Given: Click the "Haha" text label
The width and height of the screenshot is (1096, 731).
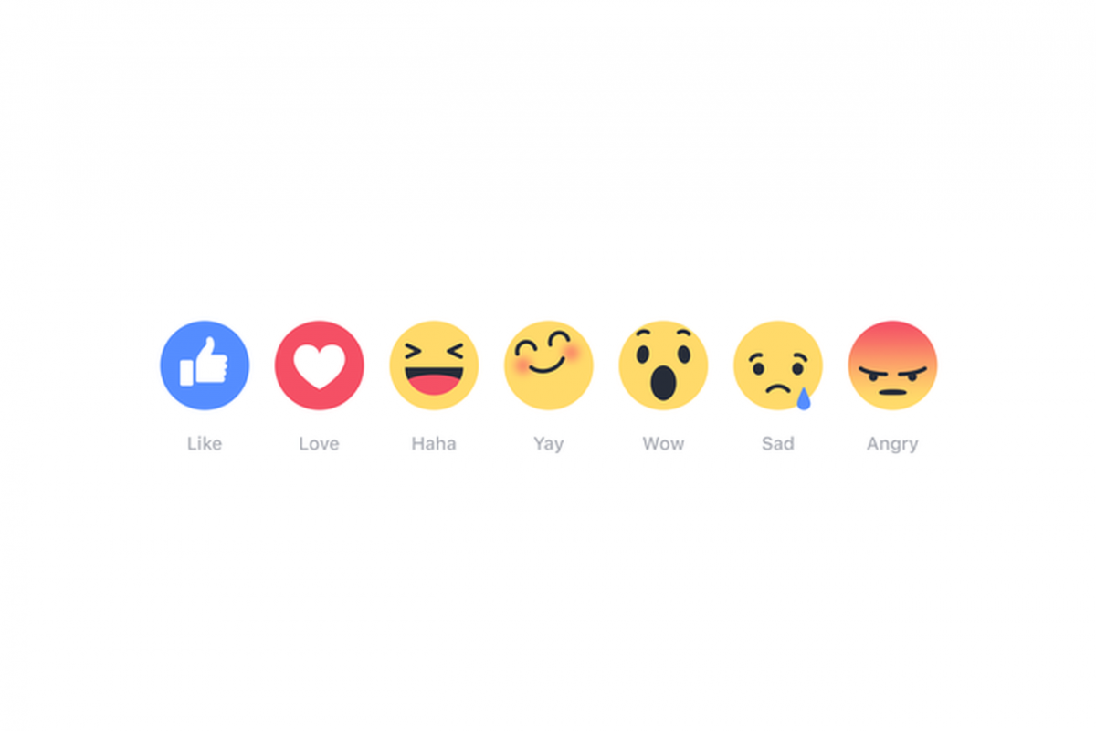Looking at the screenshot, I should pos(434,444).
